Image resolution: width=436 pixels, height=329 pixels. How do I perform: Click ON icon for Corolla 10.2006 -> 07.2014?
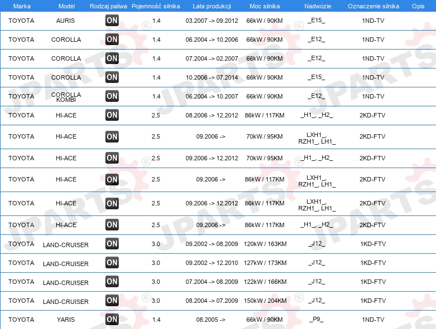[x=112, y=77]
